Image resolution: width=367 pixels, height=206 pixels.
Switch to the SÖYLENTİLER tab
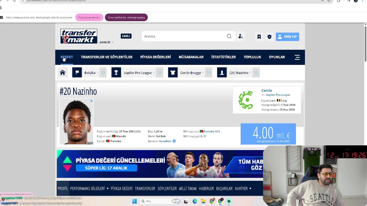click(167, 189)
